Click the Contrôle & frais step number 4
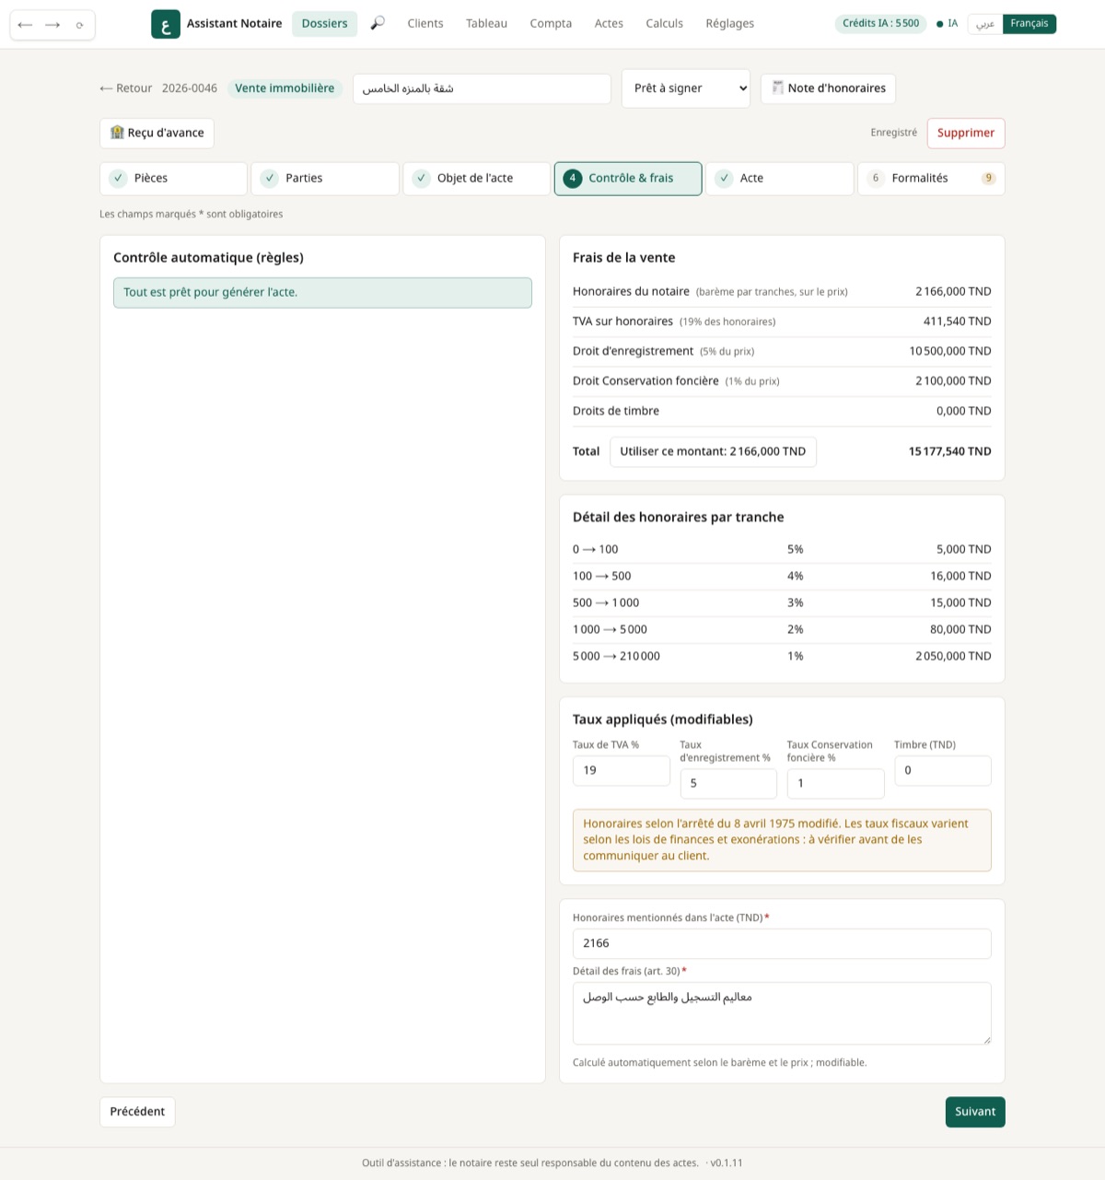This screenshot has width=1105, height=1180. click(x=573, y=179)
